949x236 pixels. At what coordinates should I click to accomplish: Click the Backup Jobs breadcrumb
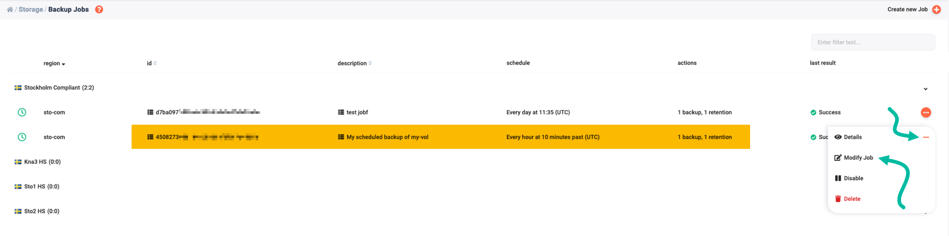tap(69, 10)
